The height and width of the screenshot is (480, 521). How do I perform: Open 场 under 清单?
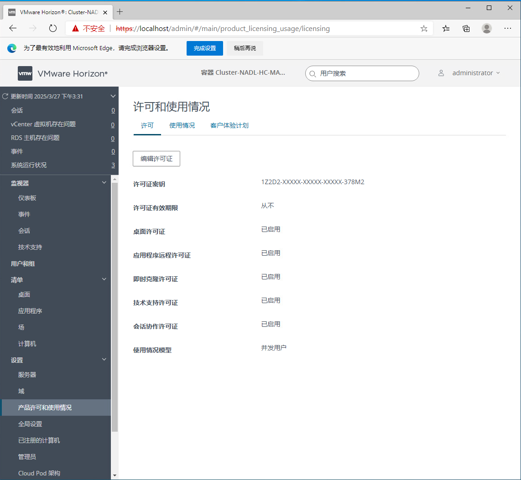click(x=21, y=327)
